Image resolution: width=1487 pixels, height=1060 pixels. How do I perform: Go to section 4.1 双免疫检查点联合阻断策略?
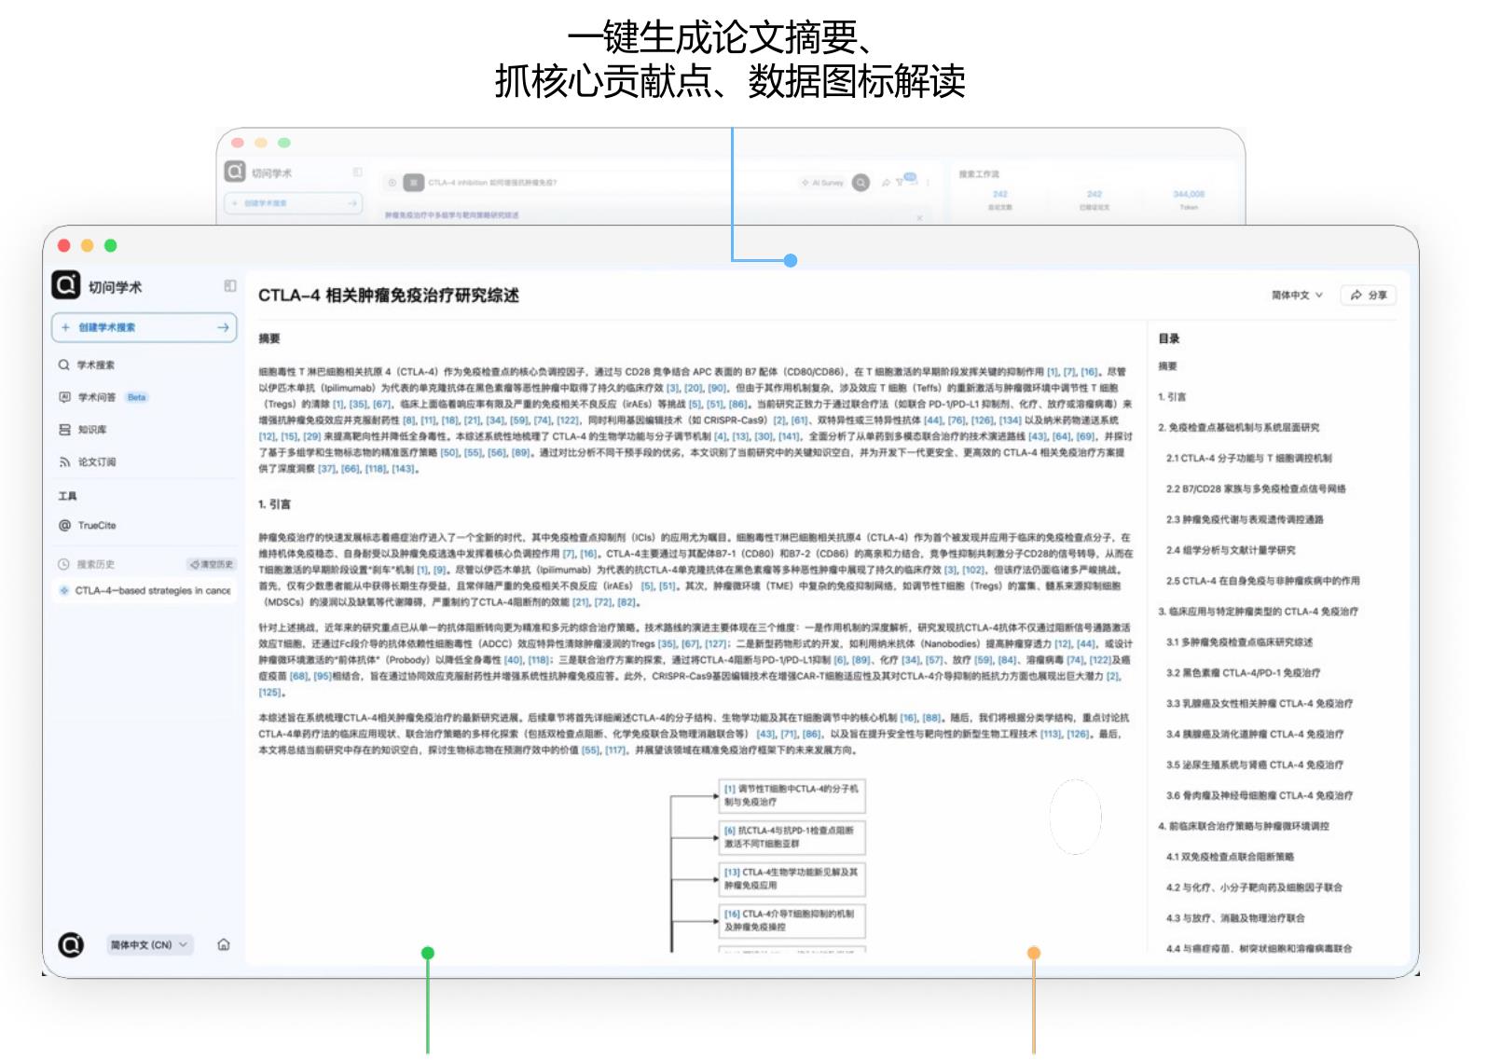[x=1230, y=857]
